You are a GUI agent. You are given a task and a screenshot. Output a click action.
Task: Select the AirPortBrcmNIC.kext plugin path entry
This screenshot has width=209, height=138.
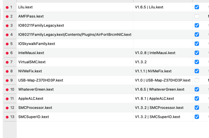(x=75, y=34)
